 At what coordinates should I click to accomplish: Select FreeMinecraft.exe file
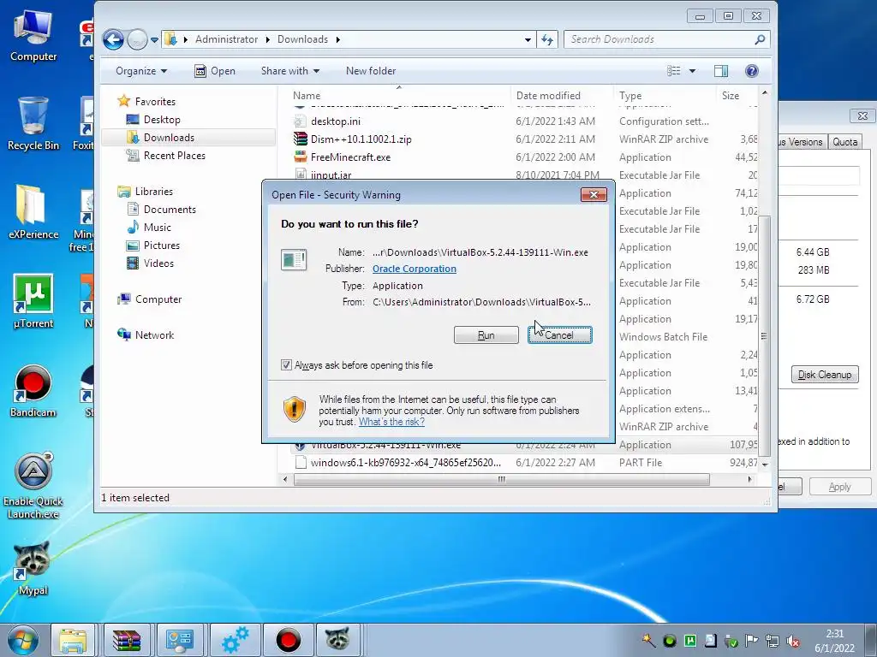point(350,157)
